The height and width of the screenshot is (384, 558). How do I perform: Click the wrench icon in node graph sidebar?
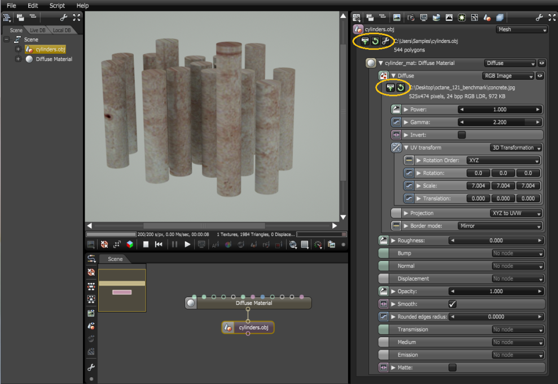(91, 367)
